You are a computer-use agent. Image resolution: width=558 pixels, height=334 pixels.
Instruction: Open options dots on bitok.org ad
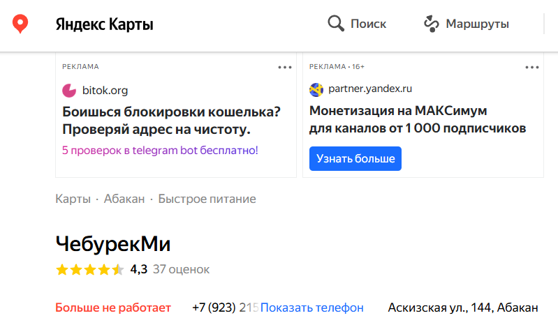(x=285, y=67)
